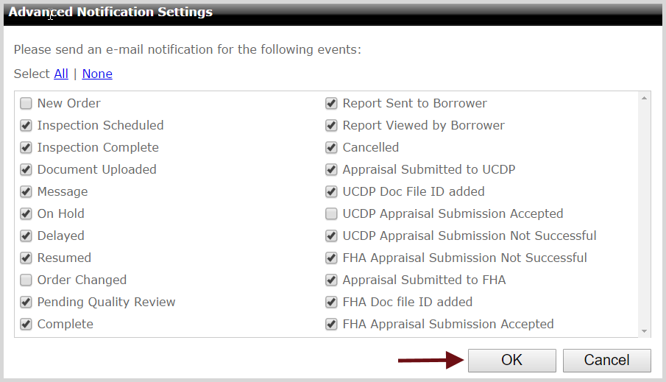Click the Select All link
666x382 pixels.
61,74
